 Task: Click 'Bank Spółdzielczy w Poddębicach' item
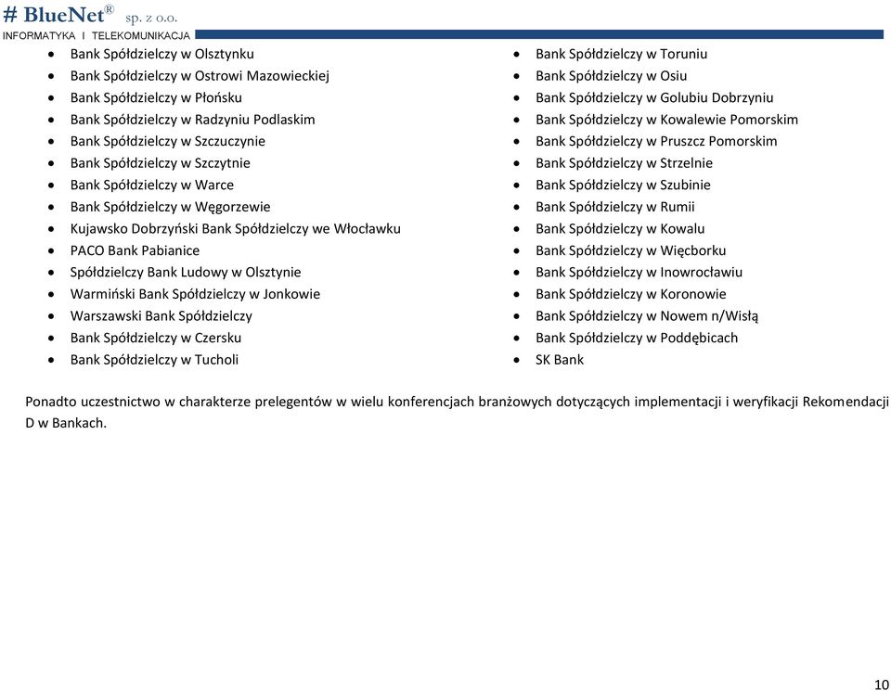(x=637, y=338)
